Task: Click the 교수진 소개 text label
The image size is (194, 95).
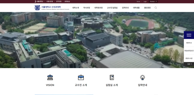Action: 81,85
